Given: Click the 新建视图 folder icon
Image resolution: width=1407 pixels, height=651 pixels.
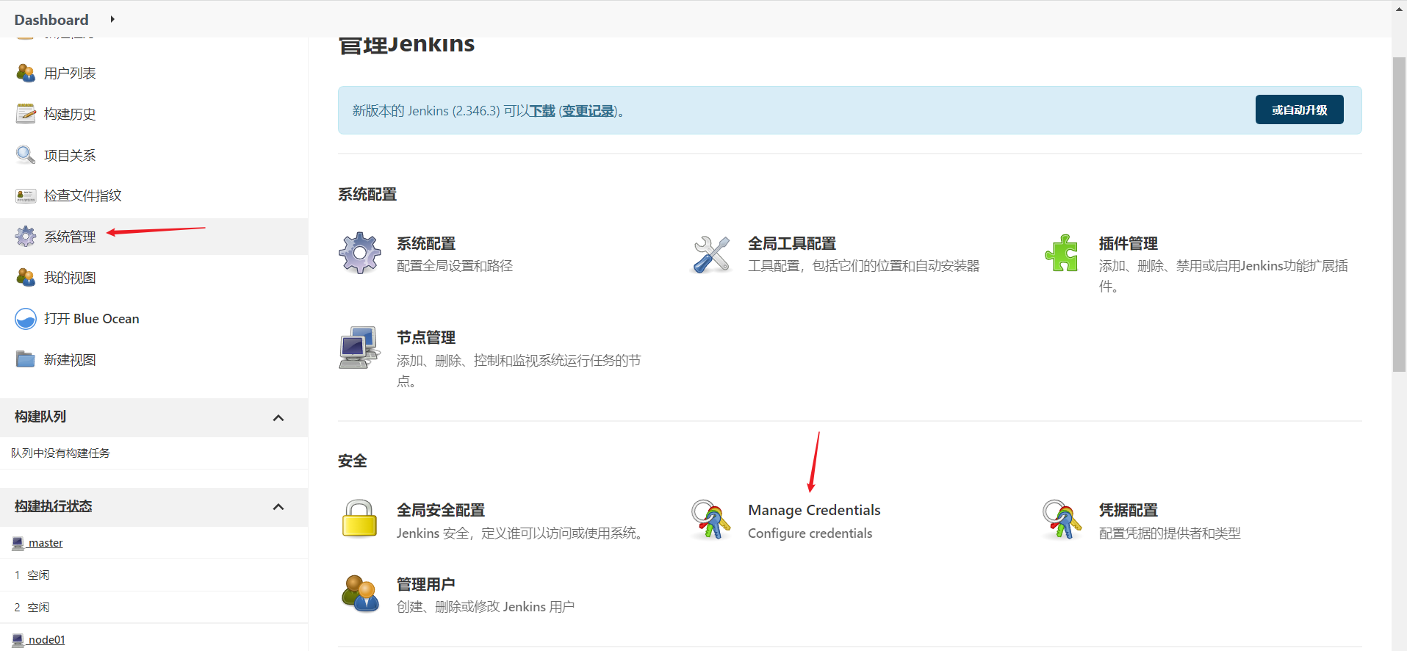Looking at the screenshot, I should click(26, 359).
